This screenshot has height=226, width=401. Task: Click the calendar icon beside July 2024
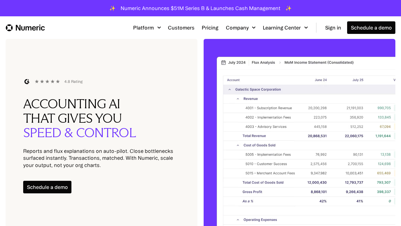coord(223,62)
